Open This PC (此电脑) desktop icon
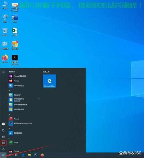The width and height of the screenshot is (144, 158). [5, 5]
